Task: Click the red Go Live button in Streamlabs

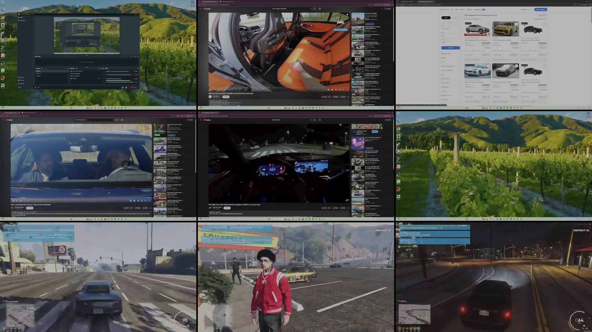Action: pos(134,87)
